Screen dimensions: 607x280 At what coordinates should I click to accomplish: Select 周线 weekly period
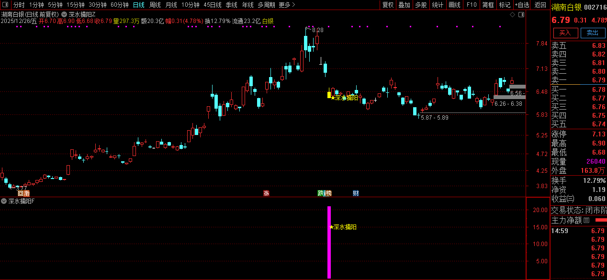click(x=155, y=5)
